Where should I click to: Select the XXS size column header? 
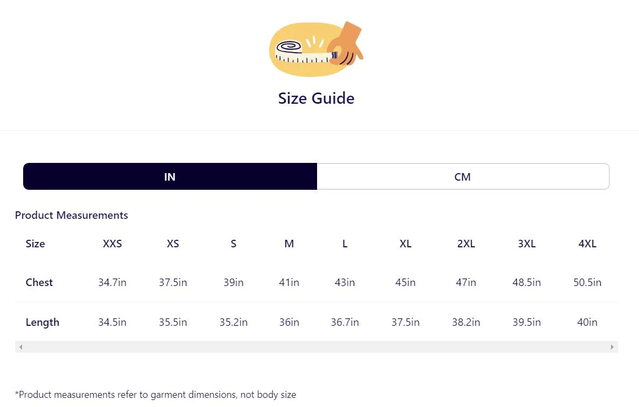pyautogui.click(x=112, y=244)
